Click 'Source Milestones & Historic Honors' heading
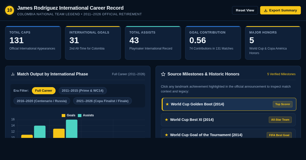The width and height of the screenshot is (306, 160). pos(203,74)
